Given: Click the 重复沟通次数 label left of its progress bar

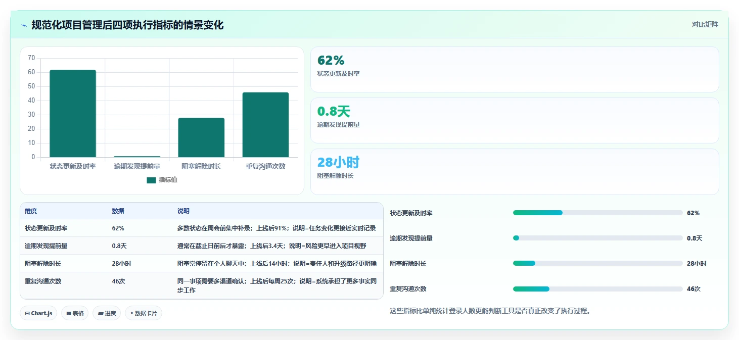Looking at the screenshot, I should tap(408, 289).
